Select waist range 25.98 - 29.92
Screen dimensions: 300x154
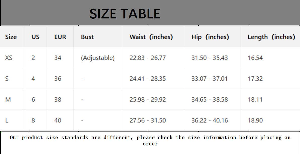tap(148, 99)
